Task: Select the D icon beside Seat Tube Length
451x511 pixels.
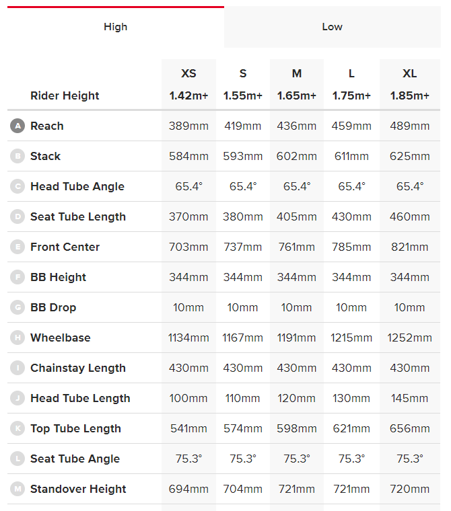Action: coord(17,217)
